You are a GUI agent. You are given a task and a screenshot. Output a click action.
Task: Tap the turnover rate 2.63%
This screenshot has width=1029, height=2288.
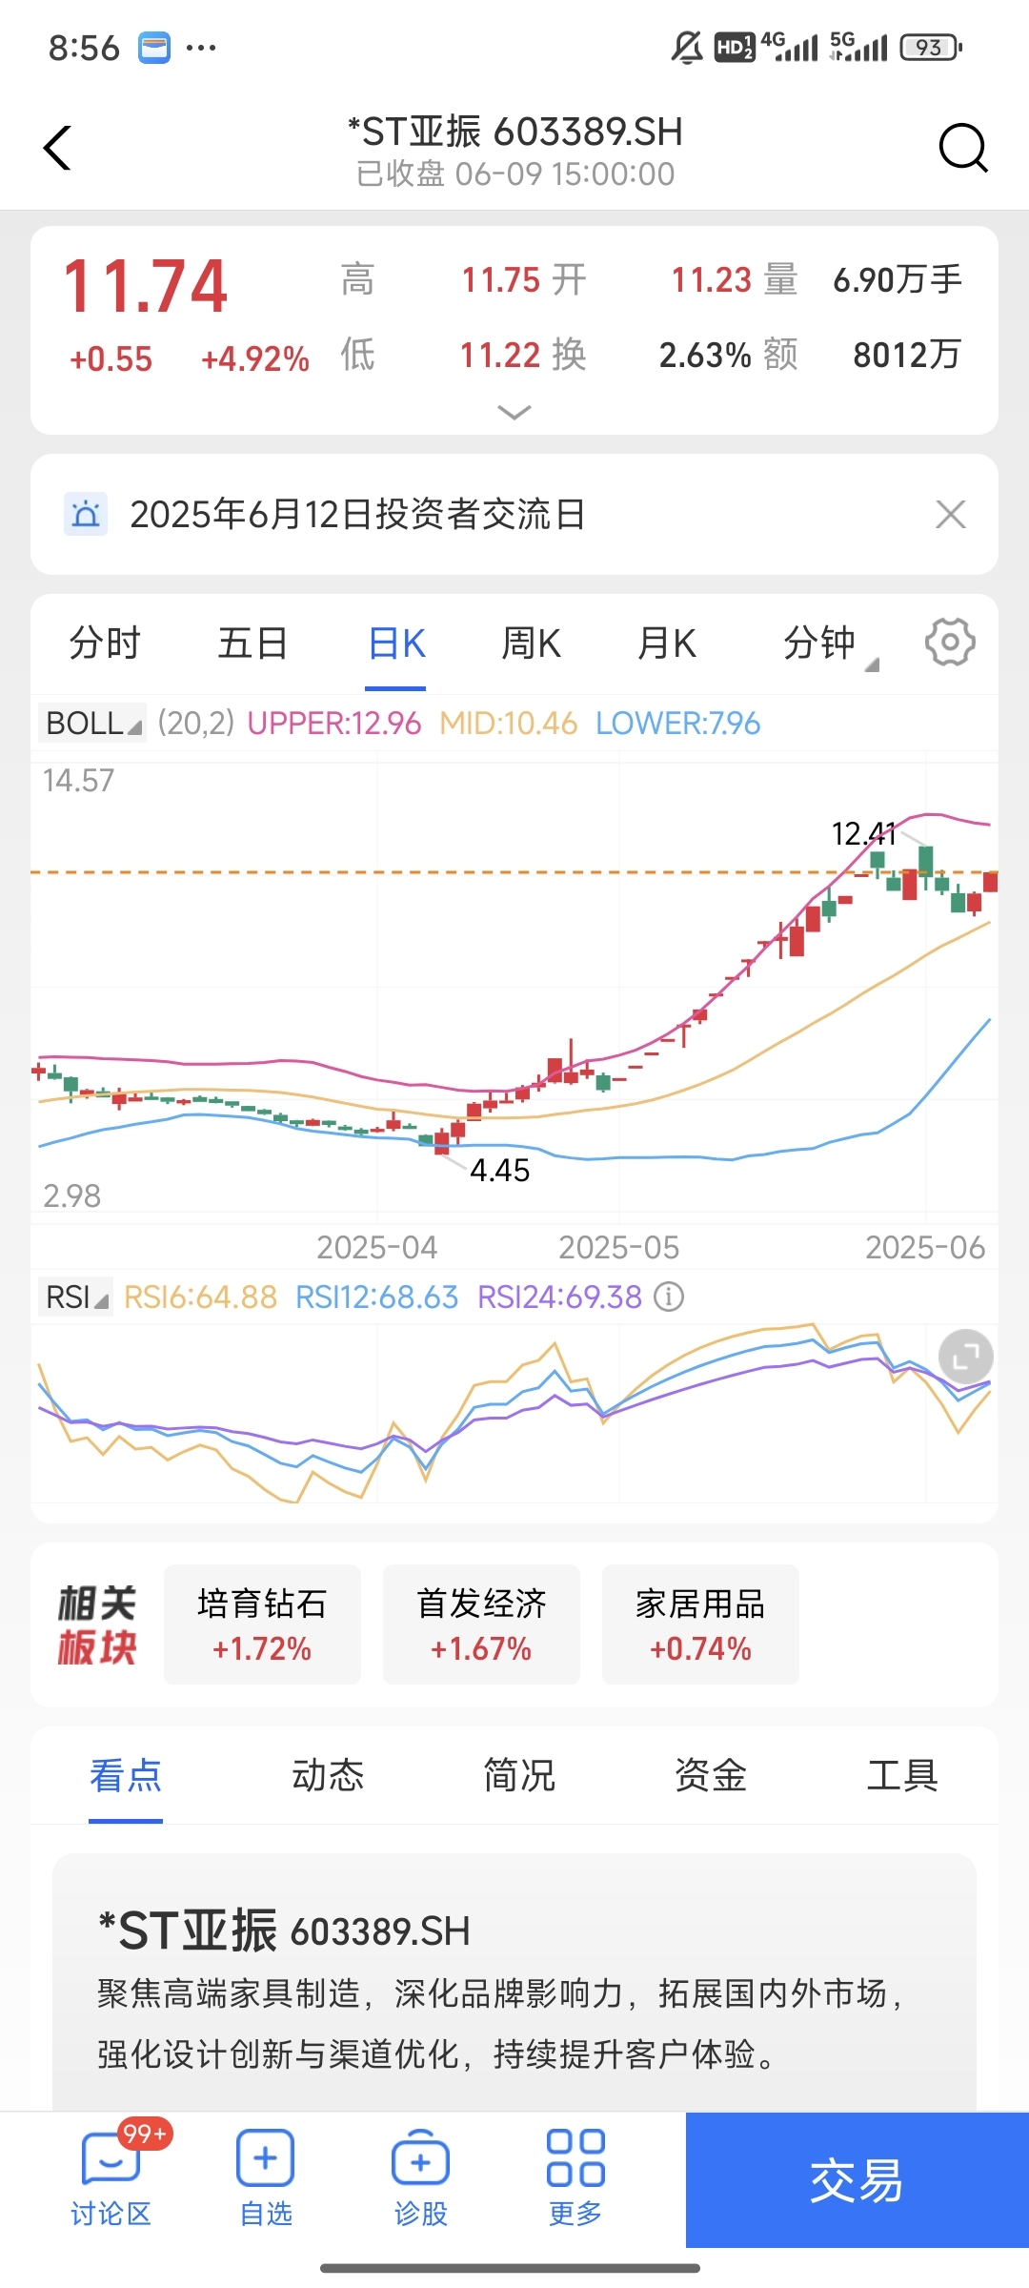point(705,355)
